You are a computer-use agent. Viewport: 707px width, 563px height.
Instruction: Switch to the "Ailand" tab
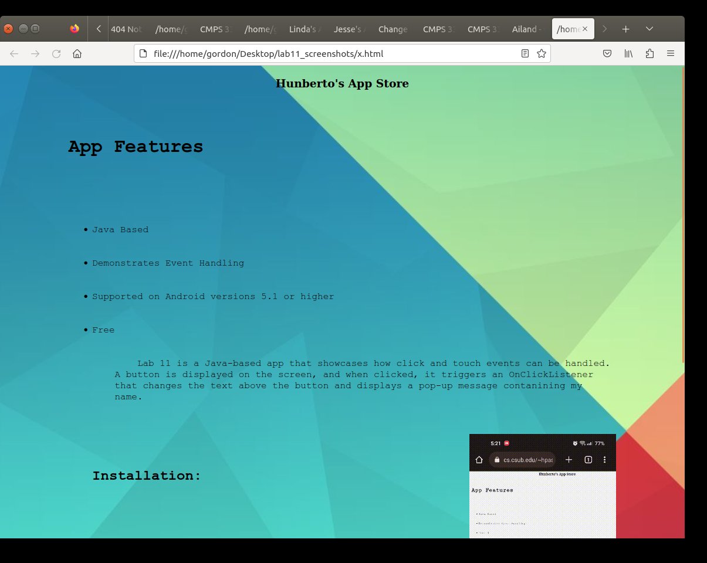click(x=525, y=29)
